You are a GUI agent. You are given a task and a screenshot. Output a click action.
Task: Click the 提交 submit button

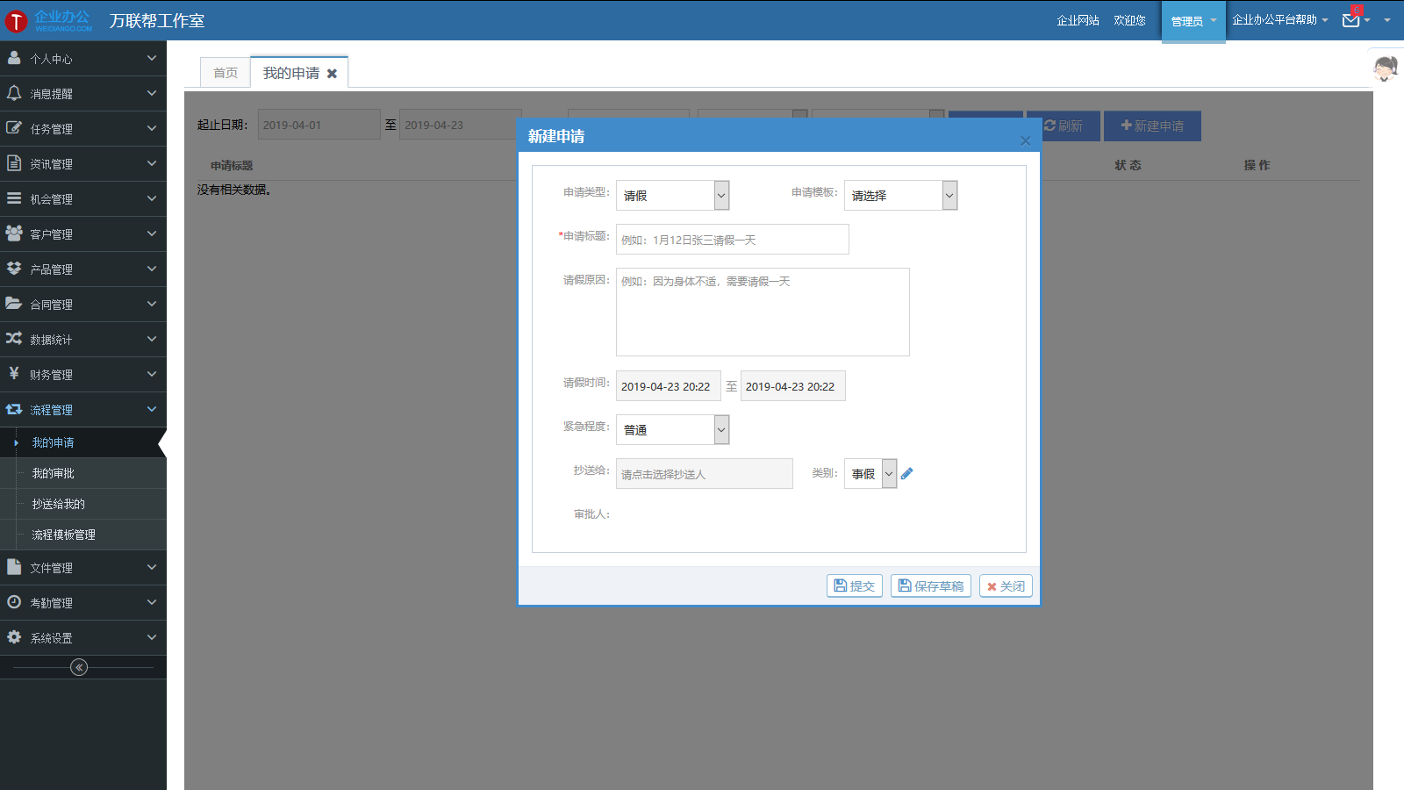click(x=854, y=585)
